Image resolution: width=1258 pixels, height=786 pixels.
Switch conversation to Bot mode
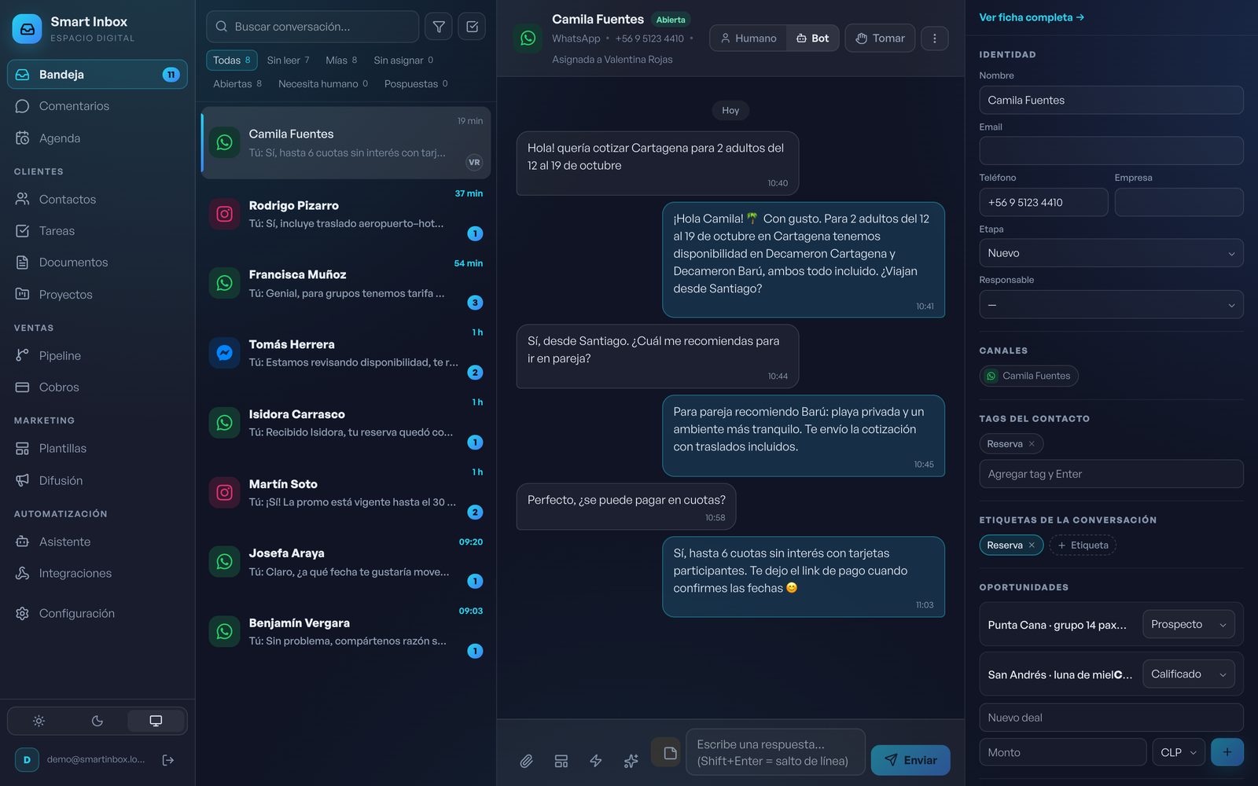[x=812, y=38]
